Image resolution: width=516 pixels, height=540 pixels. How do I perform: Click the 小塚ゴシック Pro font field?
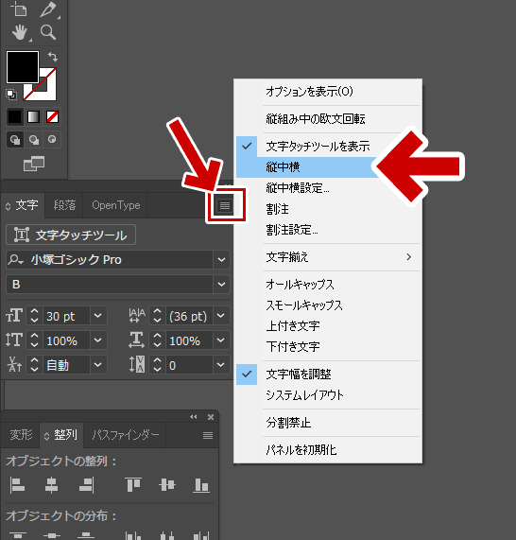110,260
